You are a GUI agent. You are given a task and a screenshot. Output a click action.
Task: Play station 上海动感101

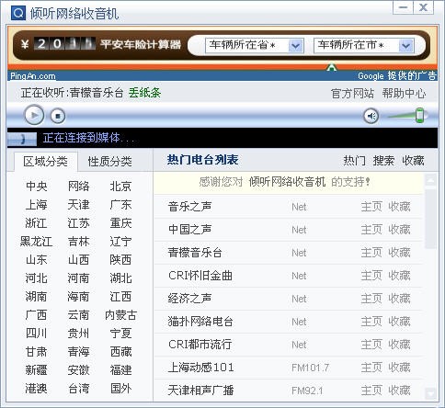click(x=200, y=368)
